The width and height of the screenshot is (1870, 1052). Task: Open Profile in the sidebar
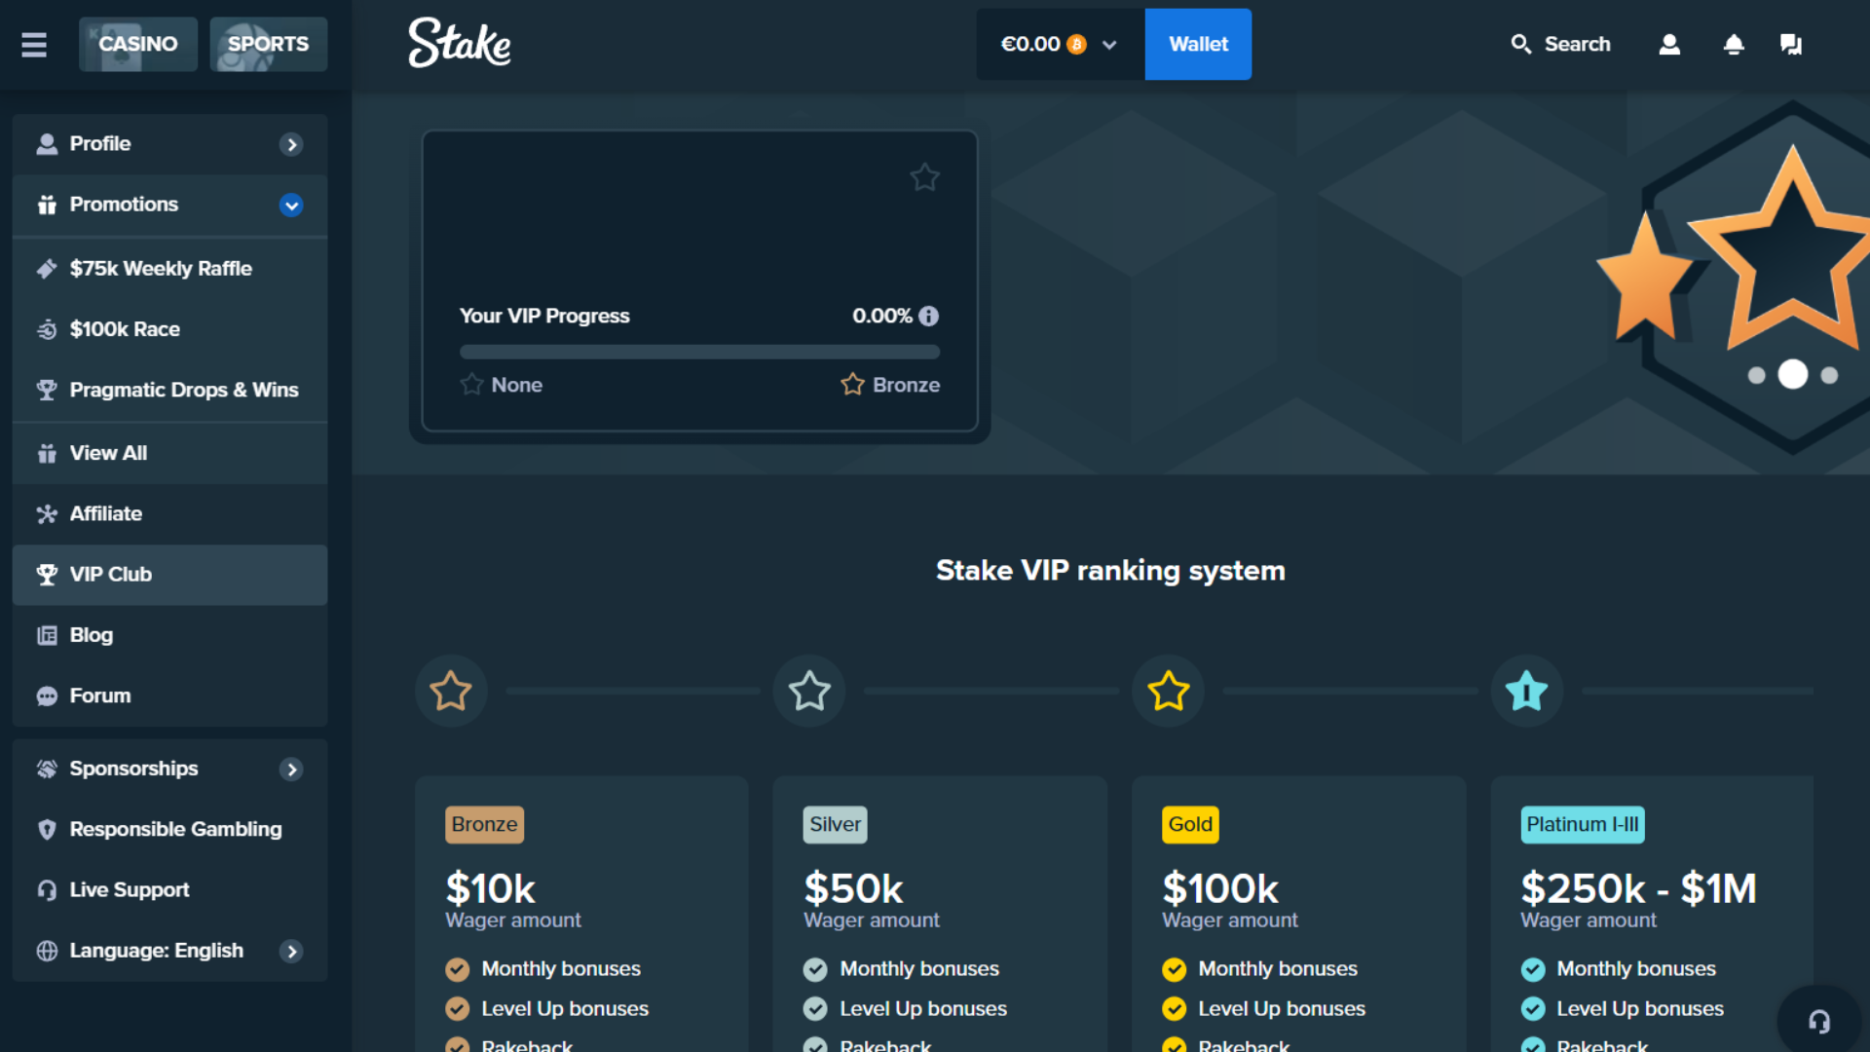point(169,144)
